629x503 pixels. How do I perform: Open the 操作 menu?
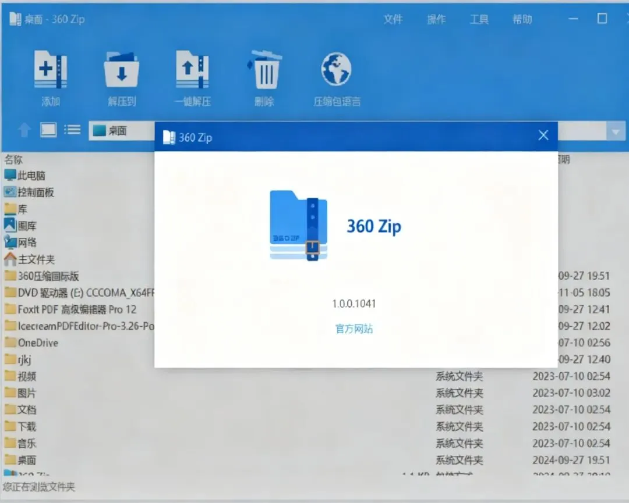436,19
